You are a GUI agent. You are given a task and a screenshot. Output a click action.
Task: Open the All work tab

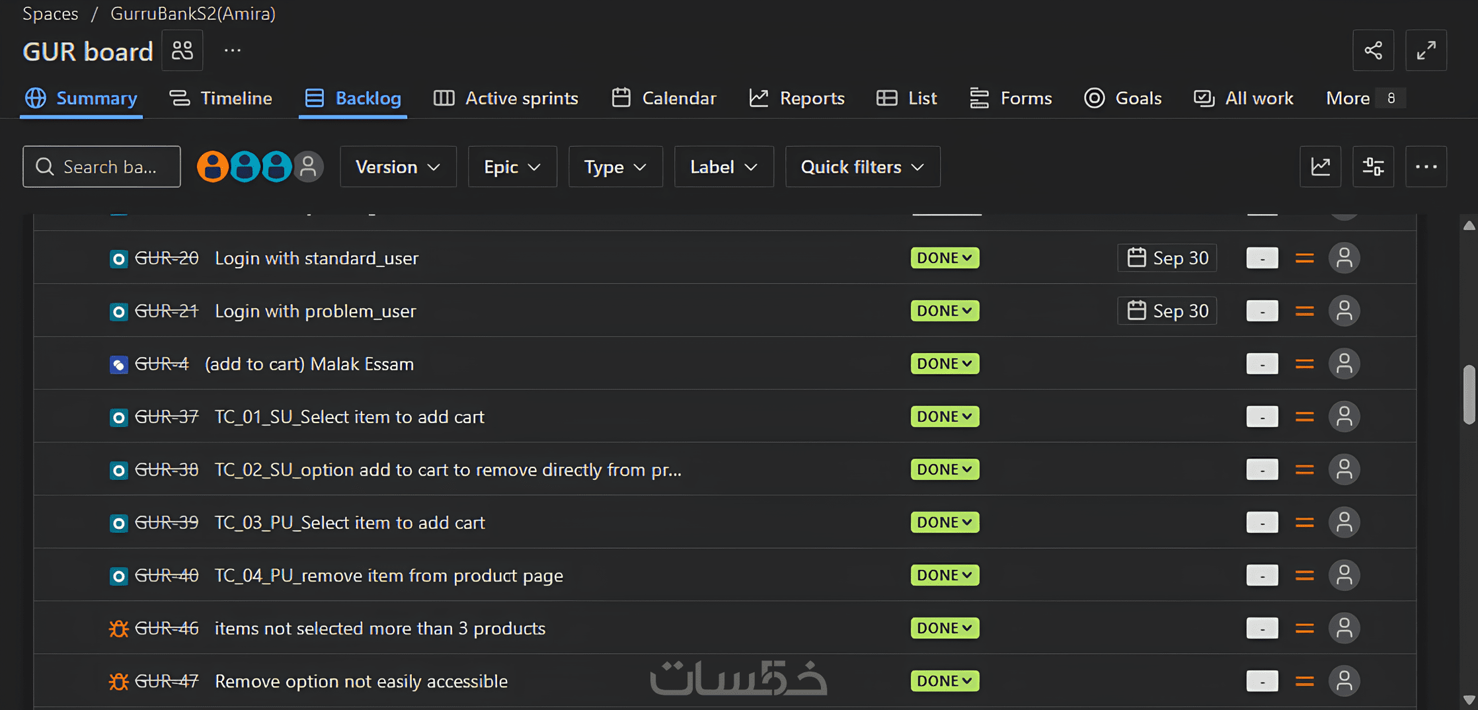[x=1243, y=99]
